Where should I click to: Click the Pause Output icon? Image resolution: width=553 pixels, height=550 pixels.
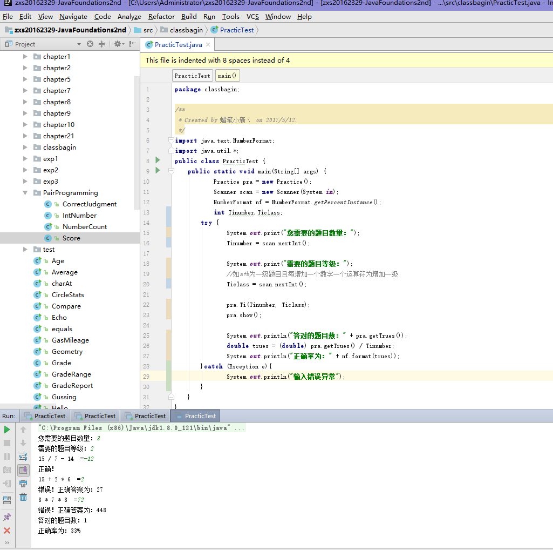point(6,457)
